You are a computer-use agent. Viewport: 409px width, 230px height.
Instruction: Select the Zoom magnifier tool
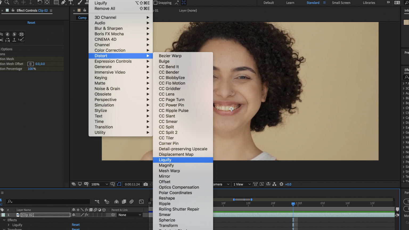click(7, 2)
